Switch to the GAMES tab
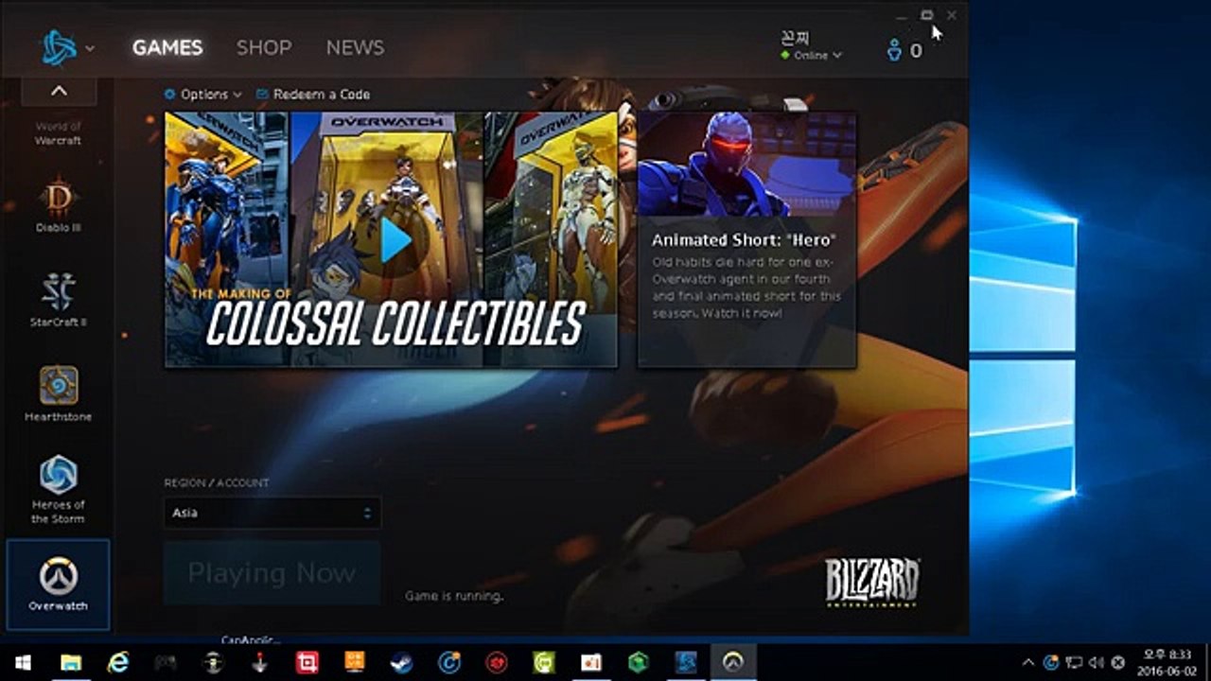This screenshot has width=1211, height=681. [x=167, y=47]
